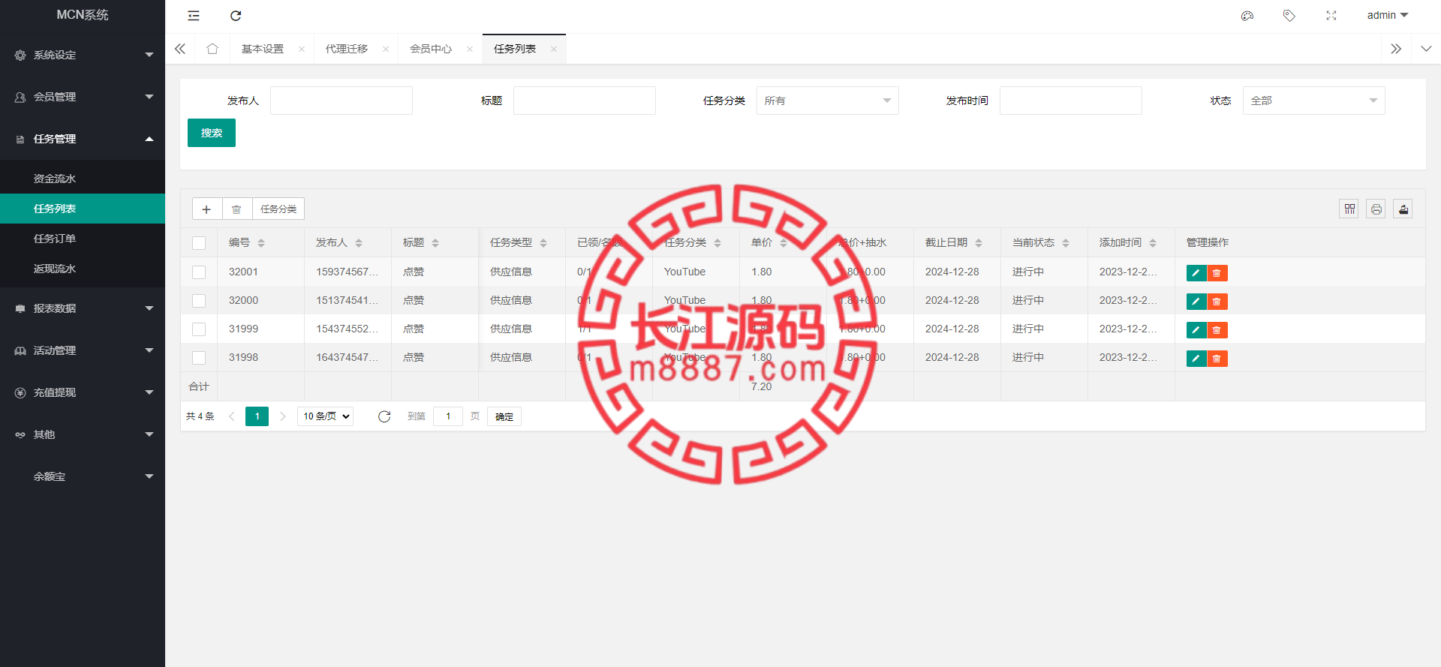Image resolution: width=1441 pixels, height=667 pixels.
Task: Add a new task with the plus icon
Action: coord(207,209)
